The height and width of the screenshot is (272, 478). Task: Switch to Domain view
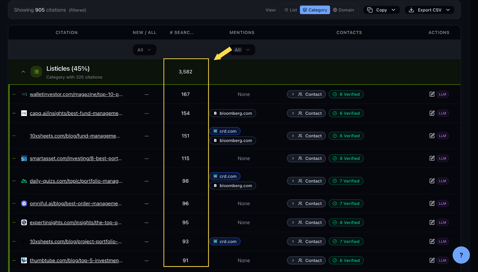click(x=343, y=10)
